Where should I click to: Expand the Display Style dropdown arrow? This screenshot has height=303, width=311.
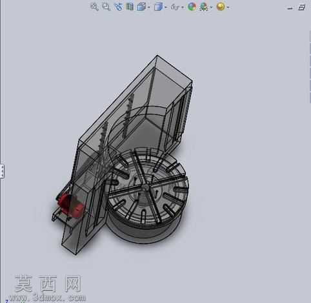(166, 7)
